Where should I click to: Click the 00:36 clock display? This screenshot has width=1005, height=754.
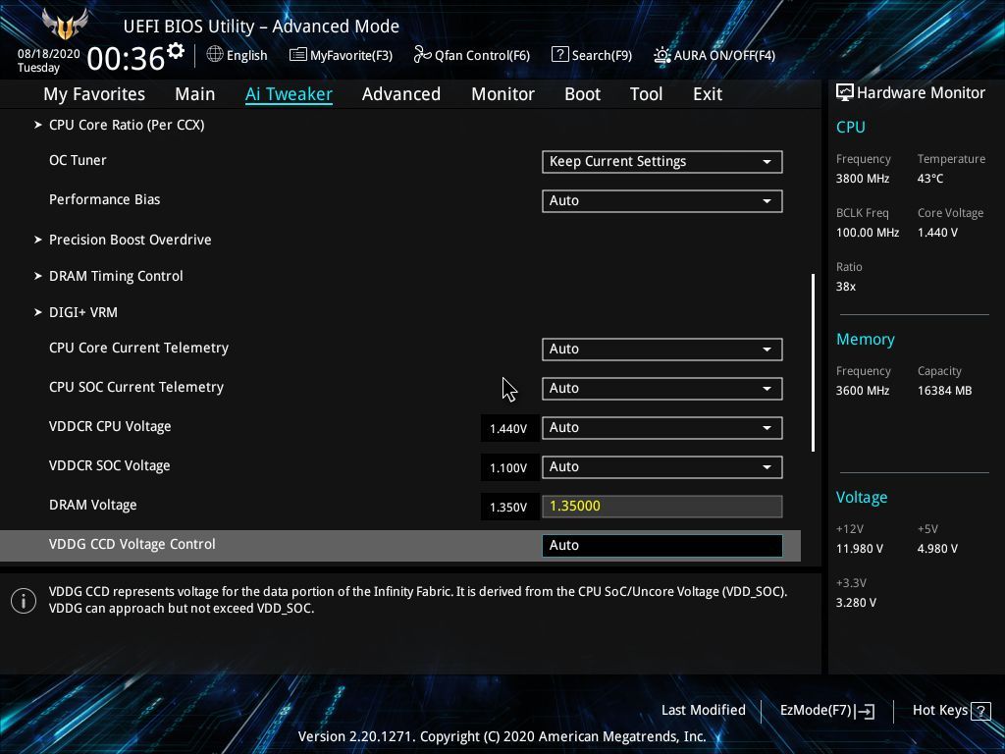127,58
